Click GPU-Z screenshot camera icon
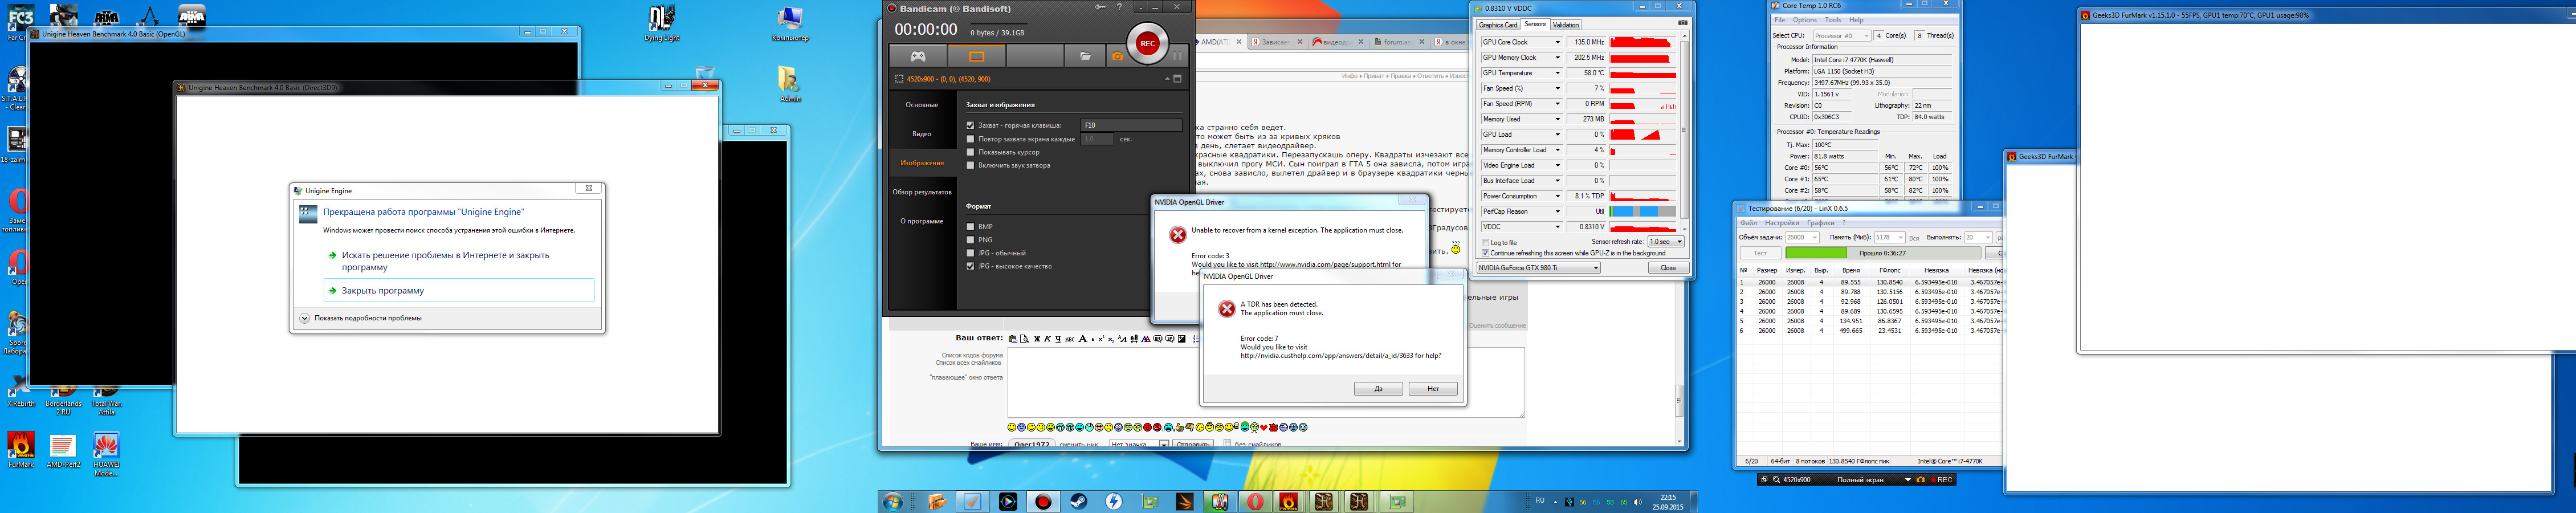The width and height of the screenshot is (2576, 513). (x=1682, y=24)
